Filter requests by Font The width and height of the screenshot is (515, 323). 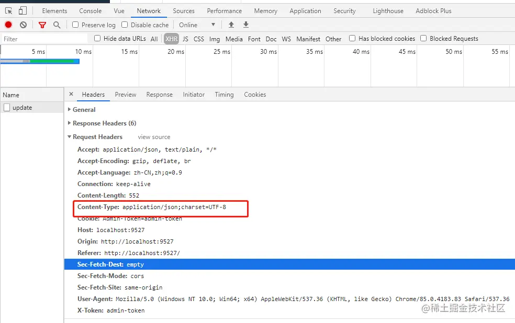(254, 39)
